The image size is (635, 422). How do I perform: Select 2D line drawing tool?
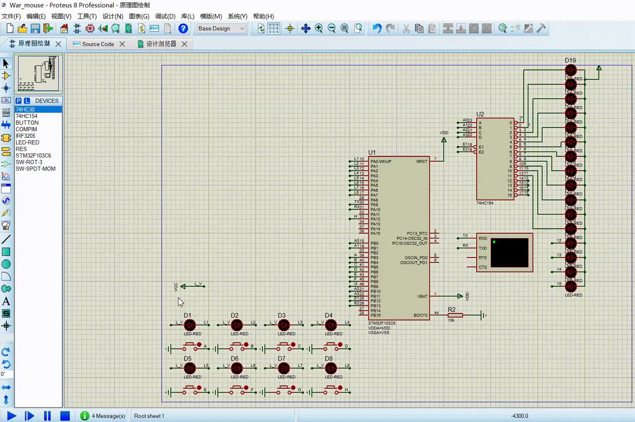coord(6,239)
